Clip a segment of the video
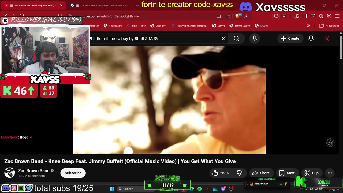343x193 pixels. [x=312, y=173]
